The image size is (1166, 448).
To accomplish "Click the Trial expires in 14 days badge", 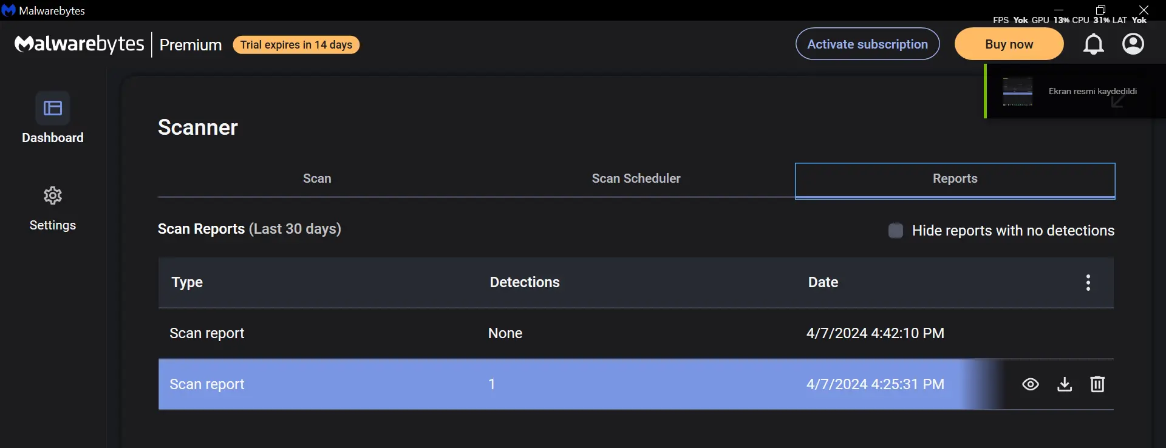I will point(296,45).
